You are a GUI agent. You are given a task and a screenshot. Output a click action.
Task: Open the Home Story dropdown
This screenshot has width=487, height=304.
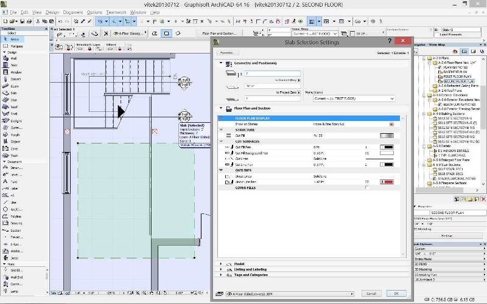[x=353, y=98]
